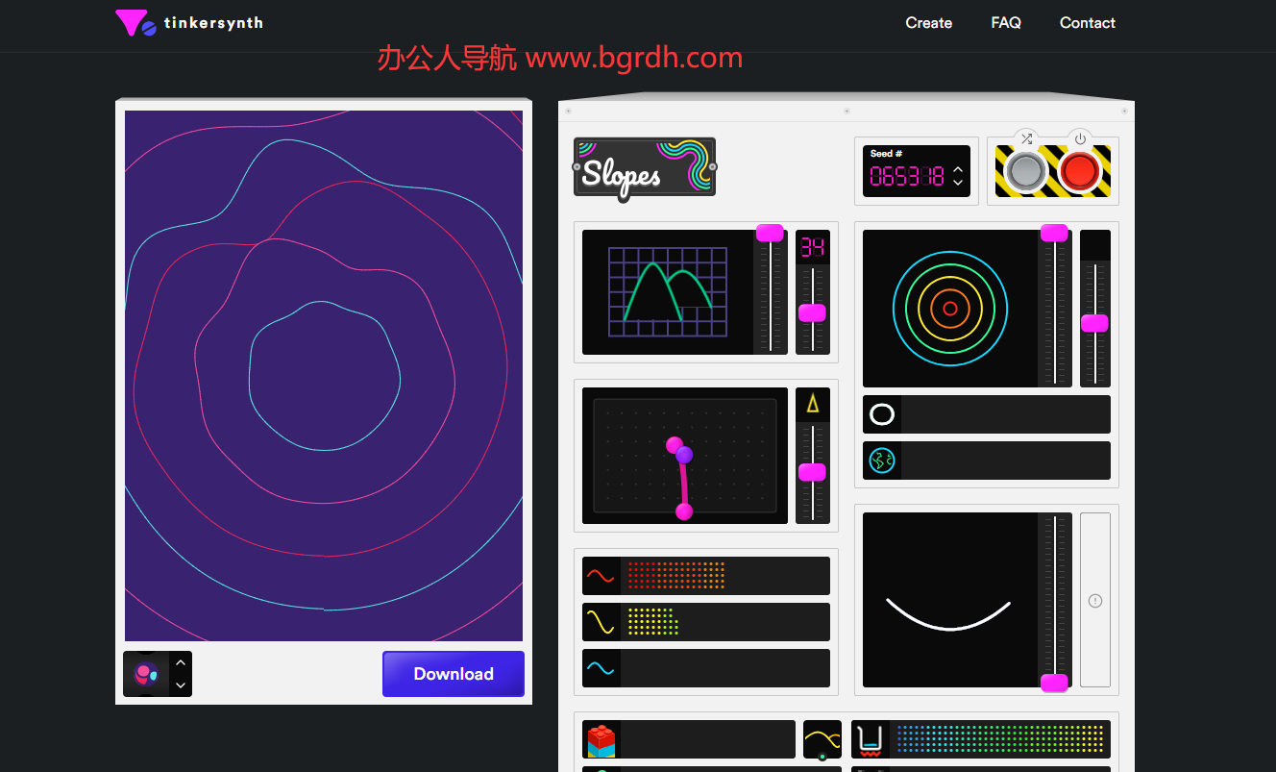Viewport: 1276px width, 772px height.
Task: Click the cyan sine wave icon
Action: point(601,668)
